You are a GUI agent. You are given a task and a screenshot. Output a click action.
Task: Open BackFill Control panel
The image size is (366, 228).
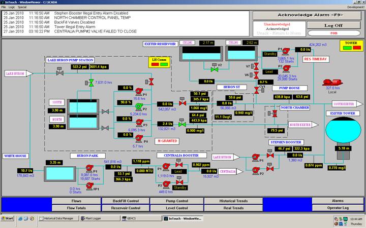[126, 201]
